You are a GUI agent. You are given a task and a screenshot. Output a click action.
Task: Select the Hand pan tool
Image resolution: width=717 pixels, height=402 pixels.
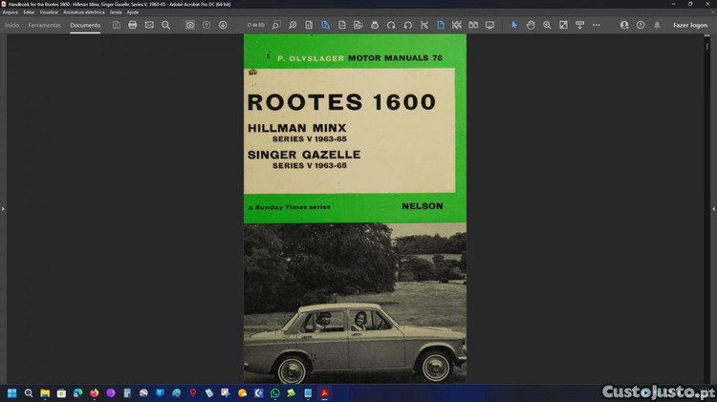[531, 25]
